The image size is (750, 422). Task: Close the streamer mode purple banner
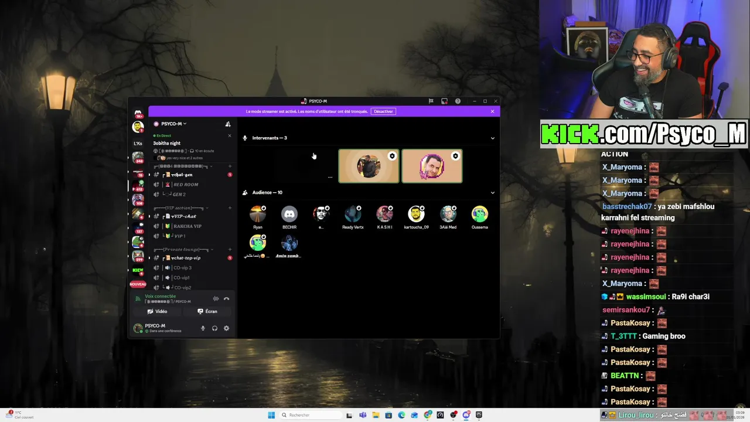point(492,111)
